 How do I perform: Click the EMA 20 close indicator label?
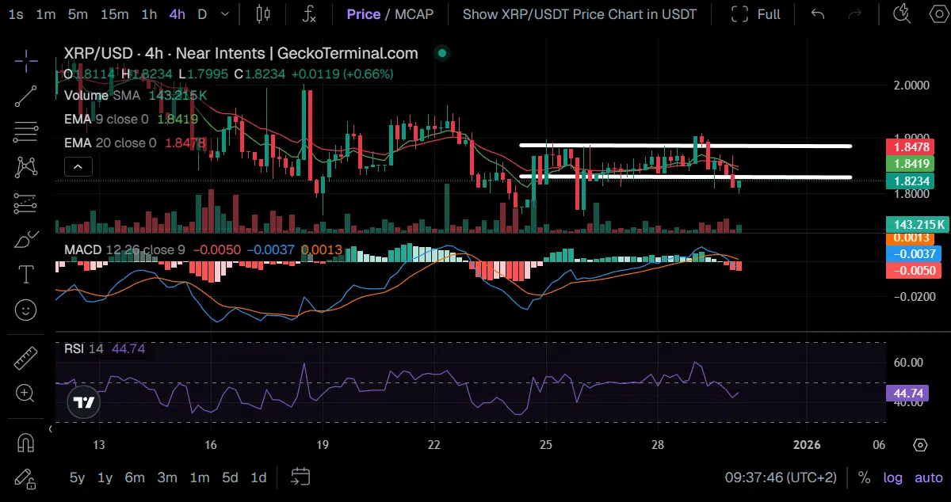point(110,143)
